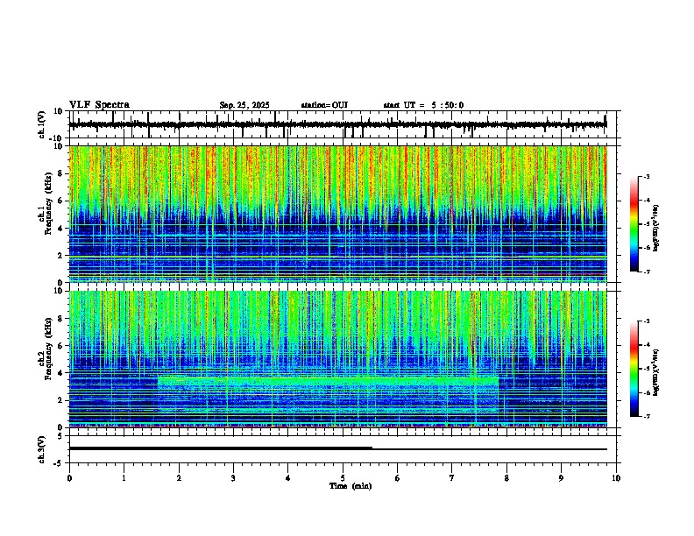Click the date 'Sep. 25, 2025'

244,105
